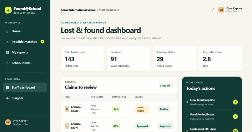Click the 63.6% return rate text

[x=120, y=66]
